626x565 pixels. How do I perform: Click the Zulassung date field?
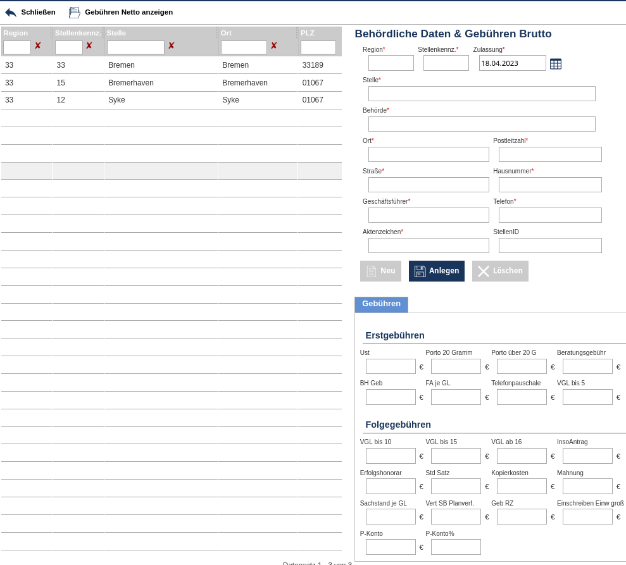(511, 63)
